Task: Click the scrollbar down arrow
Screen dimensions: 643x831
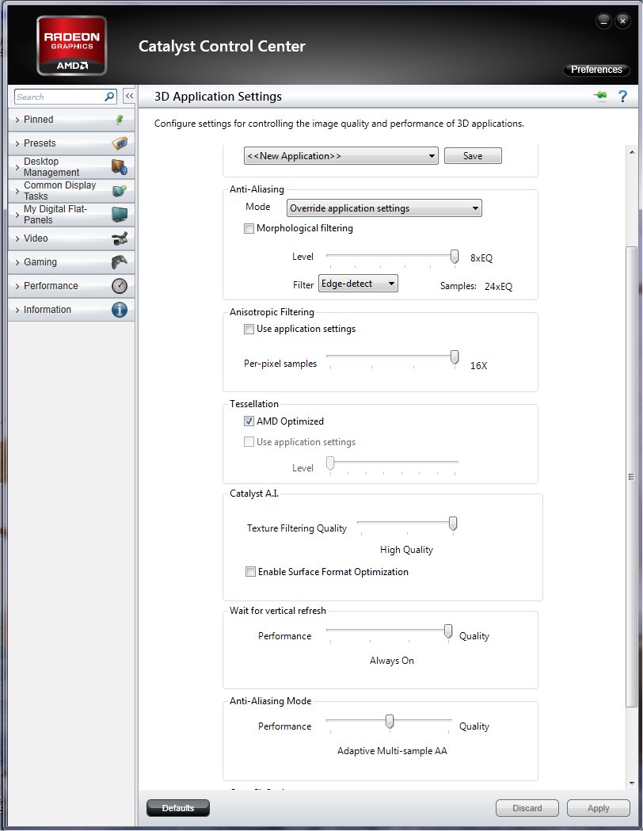Action: tap(631, 783)
